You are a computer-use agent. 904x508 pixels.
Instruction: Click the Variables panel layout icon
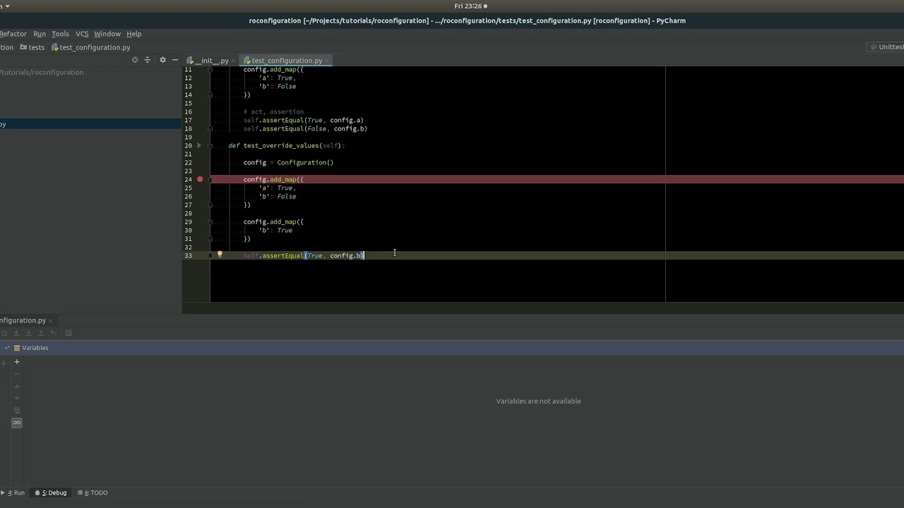pos(17,348)
